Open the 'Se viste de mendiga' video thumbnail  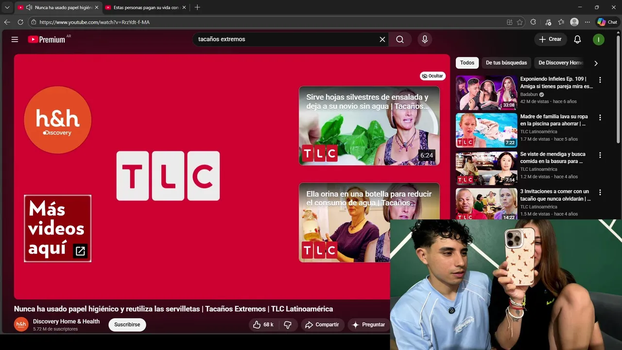pyautogui.click(x=486, y=168)
